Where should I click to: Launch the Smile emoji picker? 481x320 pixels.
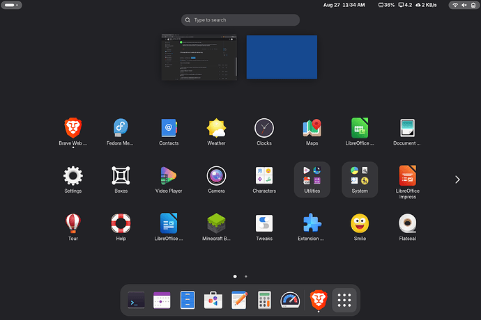(x=360, y=227)
